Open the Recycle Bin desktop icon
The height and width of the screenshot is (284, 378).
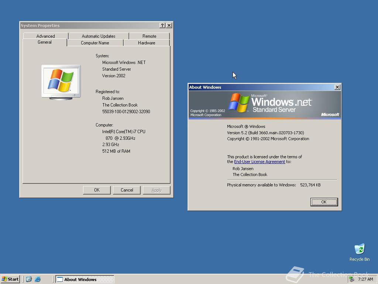coord(360,252)
